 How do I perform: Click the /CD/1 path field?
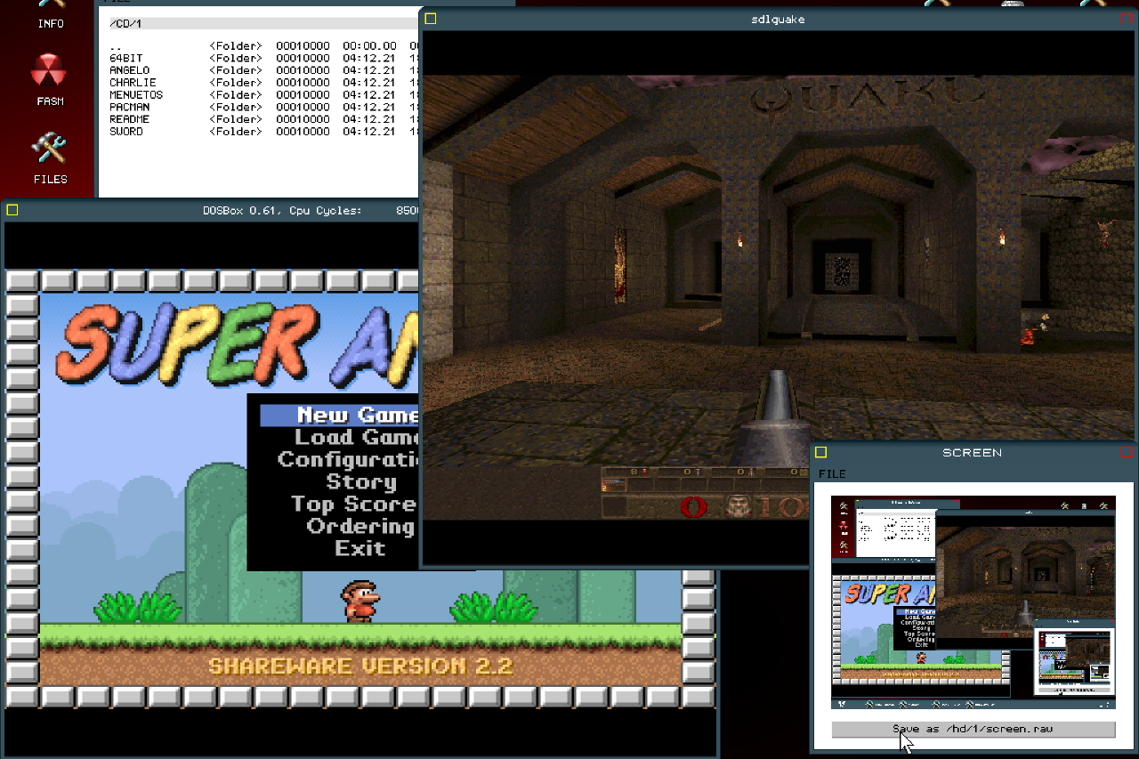click(263, 23)
